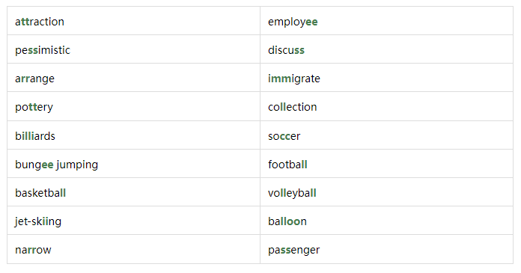Viewport: 521px width, 273px height.
Task: Select the collection cell
Action: click(x=386, y=107)
